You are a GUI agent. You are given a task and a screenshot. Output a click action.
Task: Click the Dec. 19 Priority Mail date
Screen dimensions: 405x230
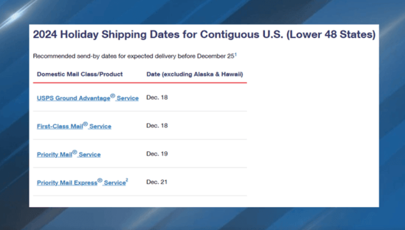tap(157, 154)
